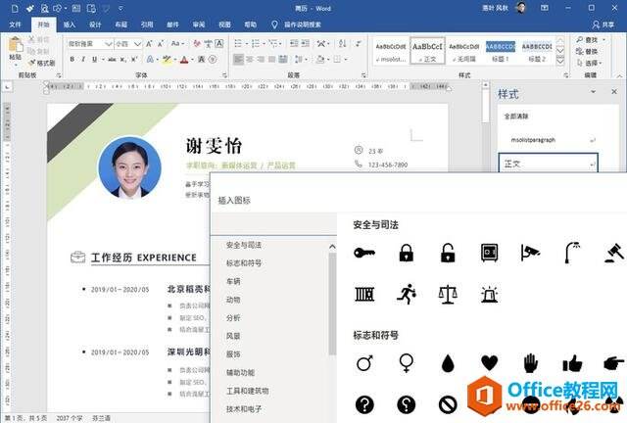Choose the security camera icon
This screenshot has height=423, width=627.
[x=530, y=254]
